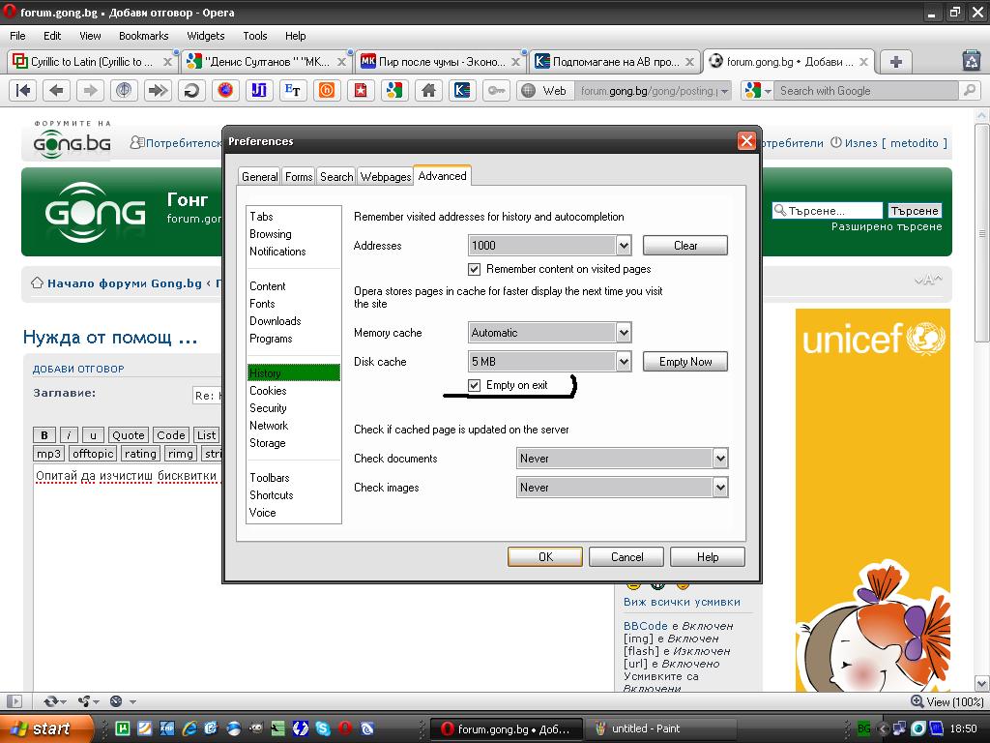The height and width of the screenshot is (743, 990).
Task: Switch to the Forms preferences tab
Action: pos(299,177)
